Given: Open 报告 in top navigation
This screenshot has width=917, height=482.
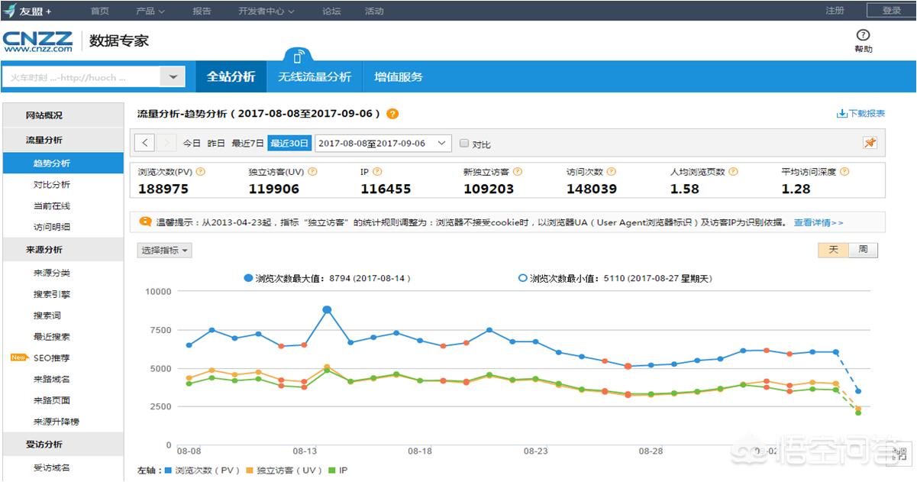Looking at the screenshot, I should click(202, 11).
